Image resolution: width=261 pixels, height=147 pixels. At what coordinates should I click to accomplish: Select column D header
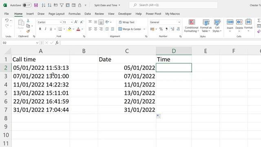tap(174, 51)
